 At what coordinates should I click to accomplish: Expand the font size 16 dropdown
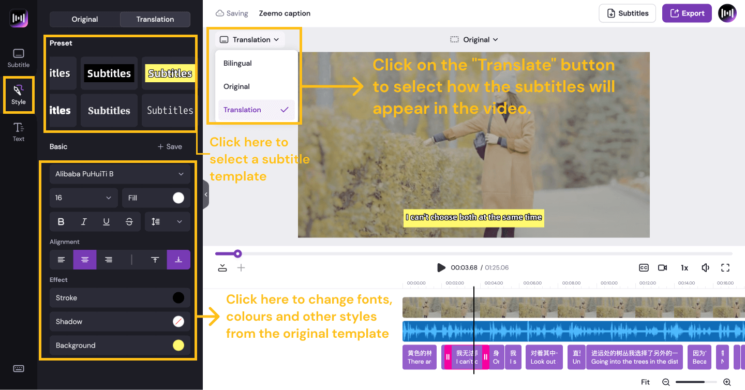[83, 198]
